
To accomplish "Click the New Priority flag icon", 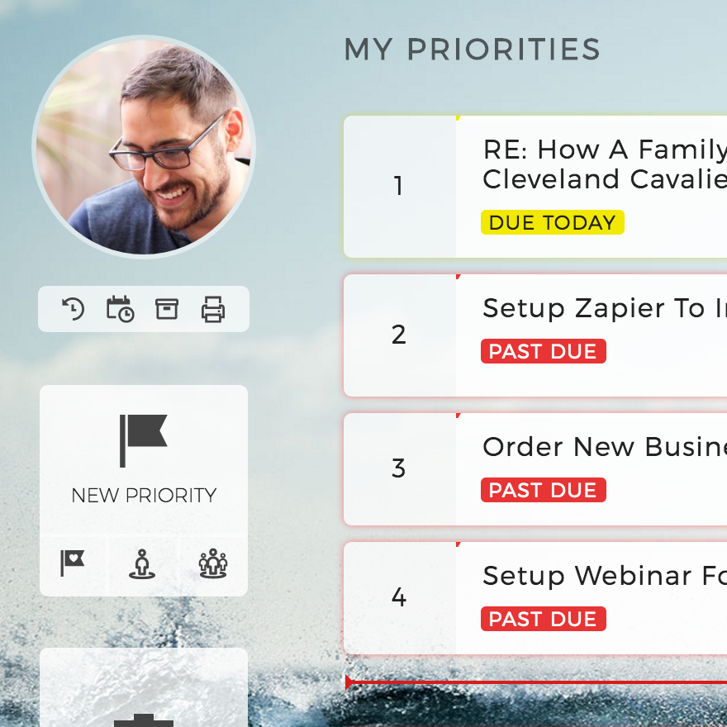I will coord(143,440).
